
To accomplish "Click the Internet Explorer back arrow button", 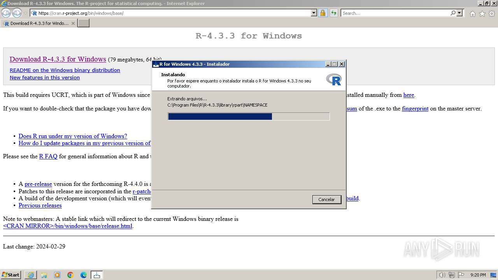I will [6, 13].
